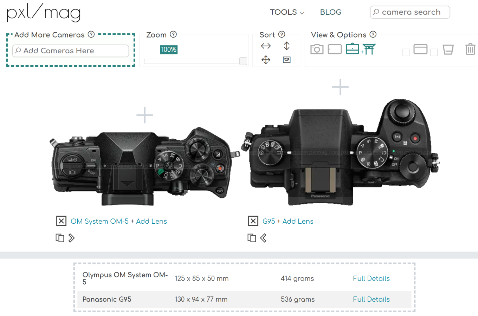
Task: Sort cameras by weight using scale icon
Action: (x=286, y=60)
